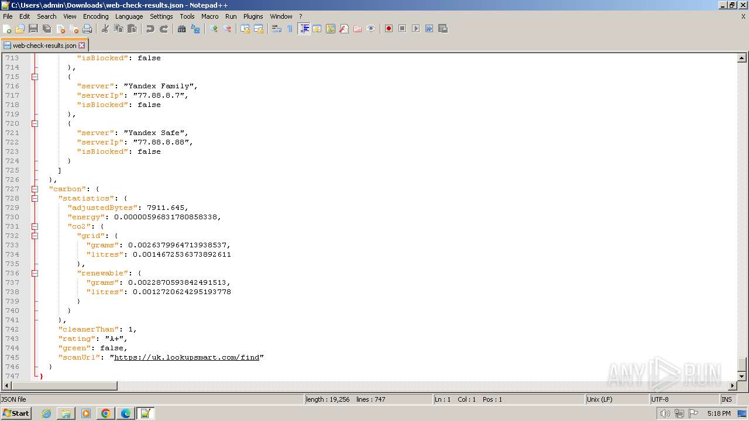Close the web-check-results.json tab with its X
The image size is (749, 421).
point(82,45)
